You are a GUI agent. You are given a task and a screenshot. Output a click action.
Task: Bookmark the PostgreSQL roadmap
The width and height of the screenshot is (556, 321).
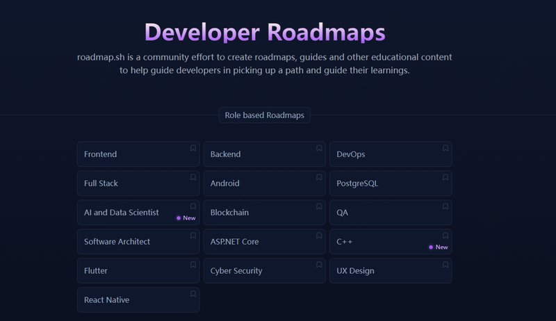[445, 177]
